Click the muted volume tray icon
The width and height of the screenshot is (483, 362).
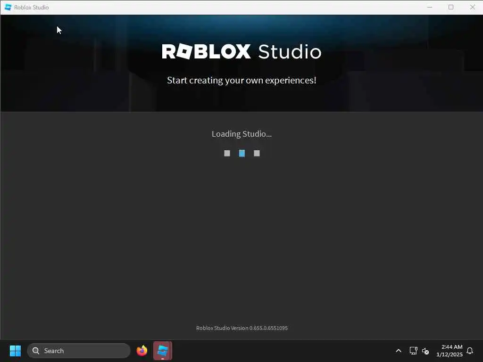click(425, 351)
